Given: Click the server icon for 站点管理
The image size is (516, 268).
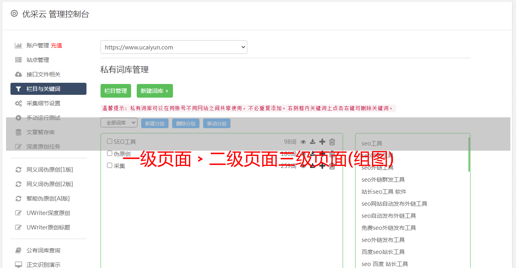Looking at the screenshot, I should (x=19, y=60).
